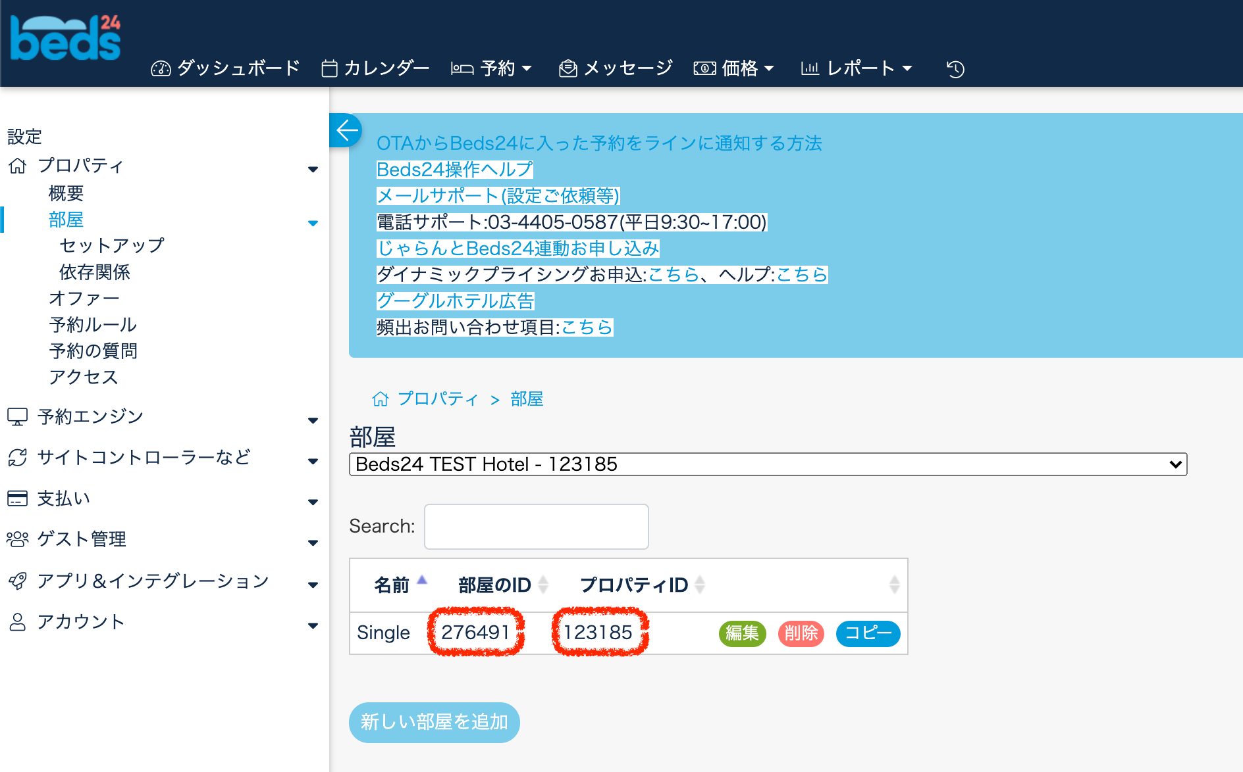The image size is (1243, 772).
Task: Click the red 削除 button
Action: (801, 633)
